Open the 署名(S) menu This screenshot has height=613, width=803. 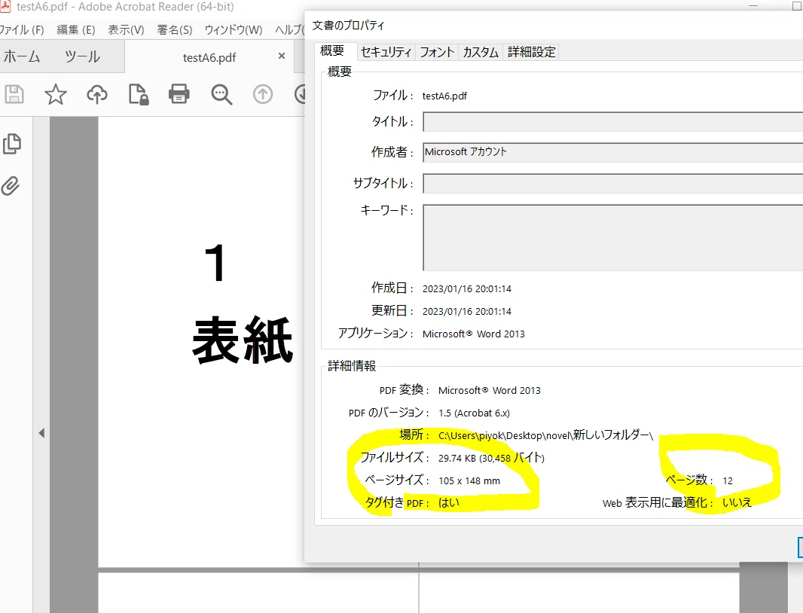click(x=175, y=29)
